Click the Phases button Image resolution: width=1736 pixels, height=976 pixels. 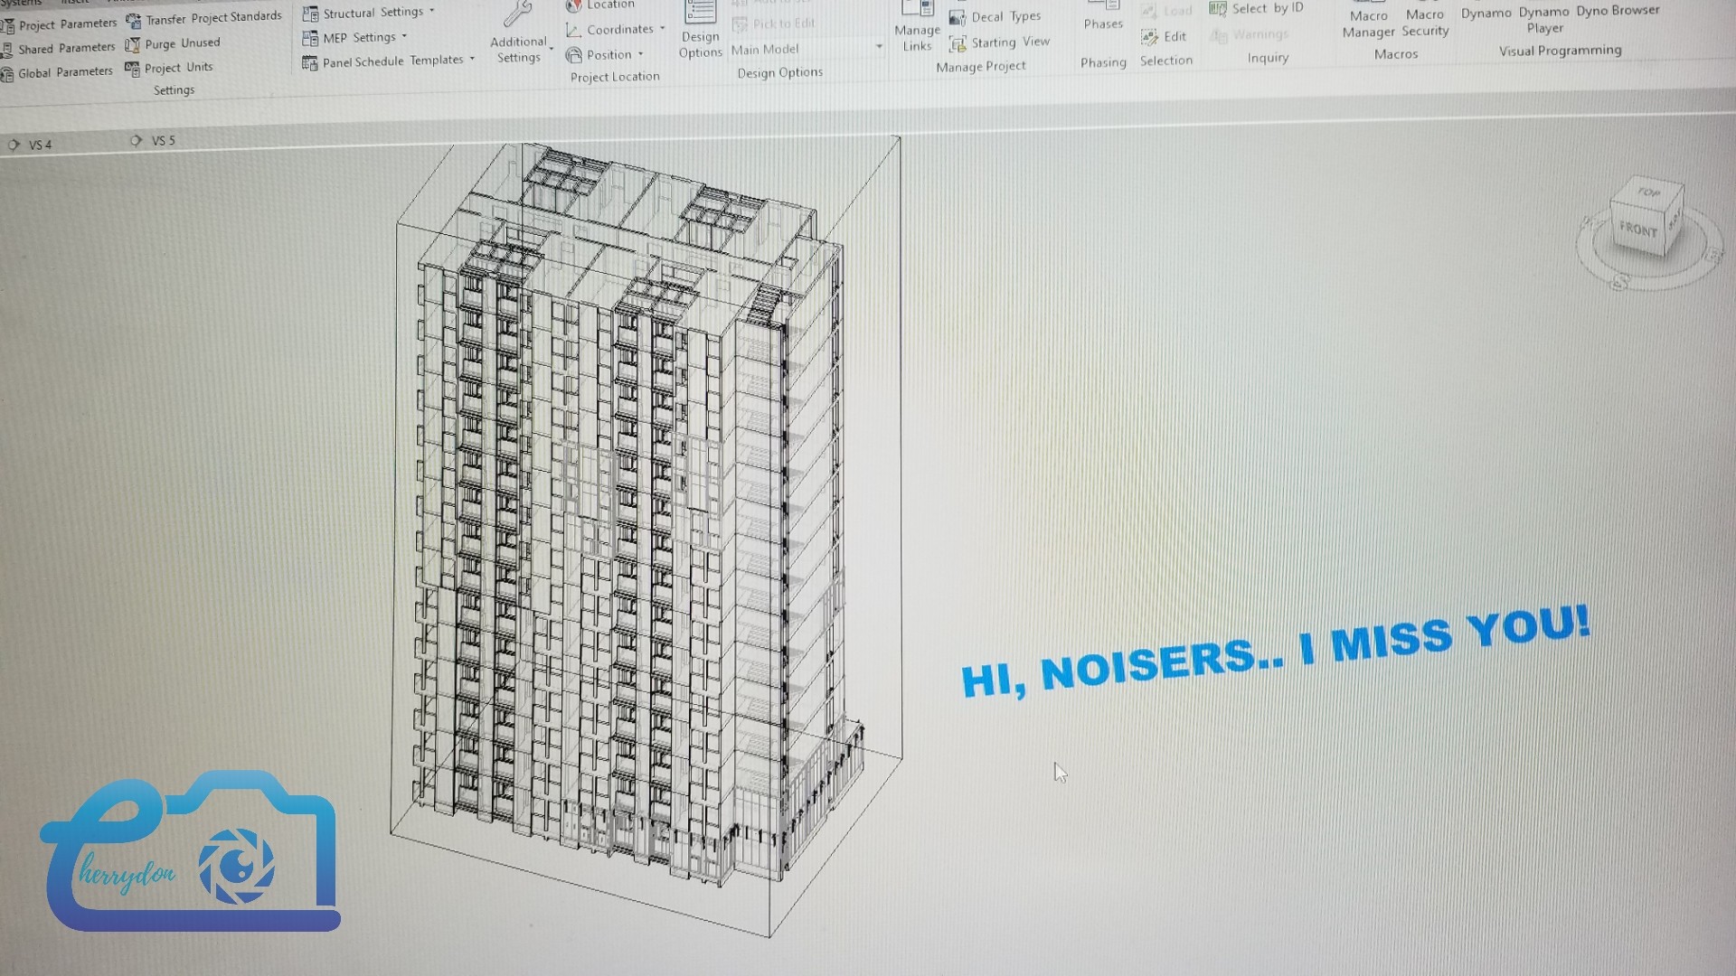pos(1103,16)
